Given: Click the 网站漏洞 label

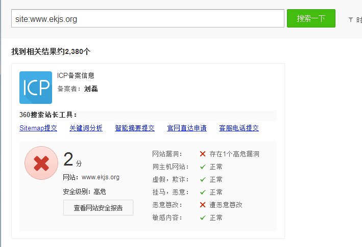Looking at the screenshot, I should (167, 154).
